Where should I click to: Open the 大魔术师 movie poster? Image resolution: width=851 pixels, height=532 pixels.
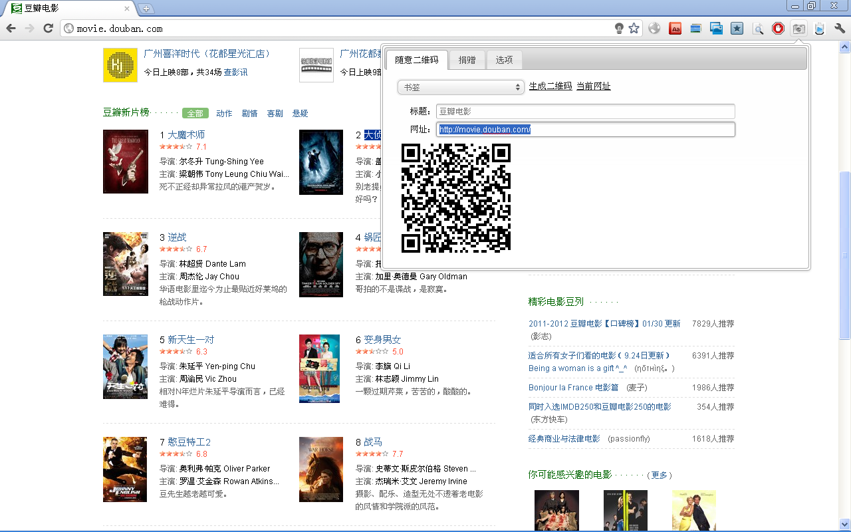[x=126, y=162]
